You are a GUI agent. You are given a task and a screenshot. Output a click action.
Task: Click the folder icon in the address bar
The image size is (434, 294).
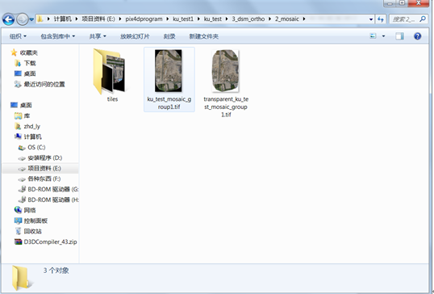[40, 19]
